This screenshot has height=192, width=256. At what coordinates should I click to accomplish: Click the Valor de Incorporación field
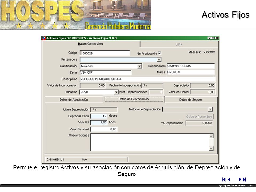click(93, 86)
